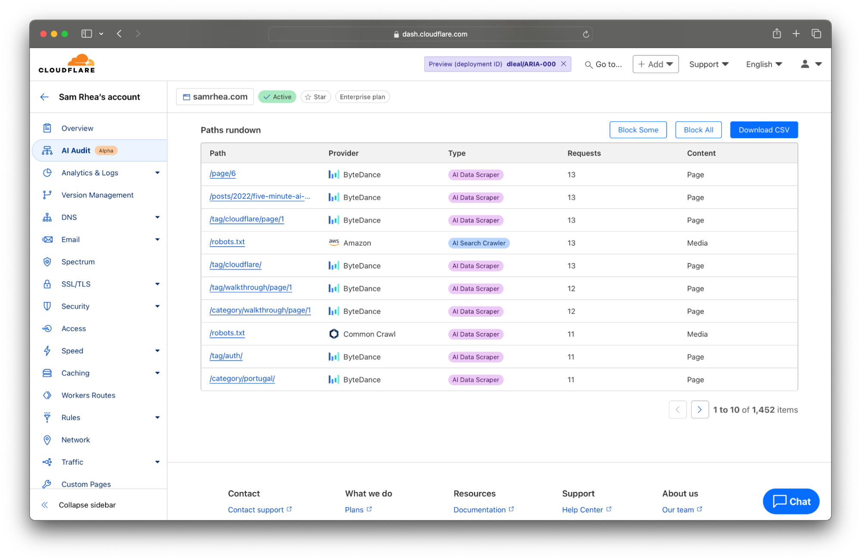Collapse the sidebar

(78, 505)
